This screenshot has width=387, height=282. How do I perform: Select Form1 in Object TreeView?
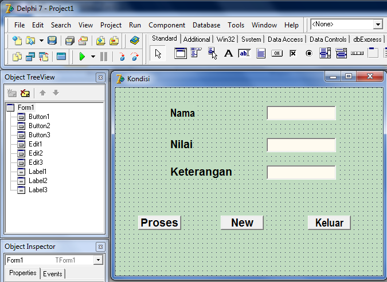point(26,108)
